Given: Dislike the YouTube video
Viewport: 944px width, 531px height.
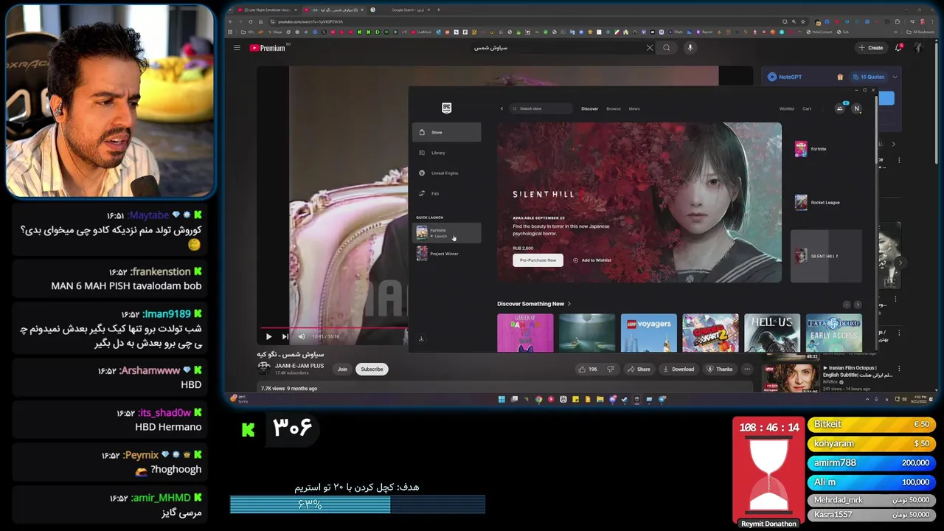Looking at the screenshot, I should (x=610, y=369).
